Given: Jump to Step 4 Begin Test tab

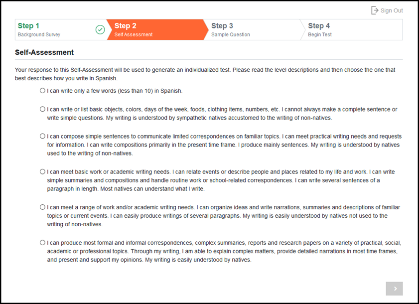Looking at the screenshot, I should click(351, 30).
